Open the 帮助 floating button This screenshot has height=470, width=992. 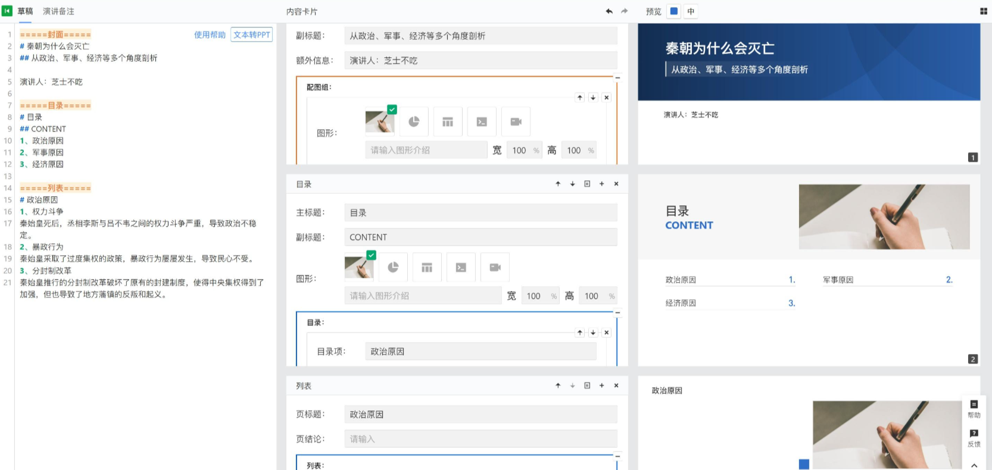tap(974, 409)
